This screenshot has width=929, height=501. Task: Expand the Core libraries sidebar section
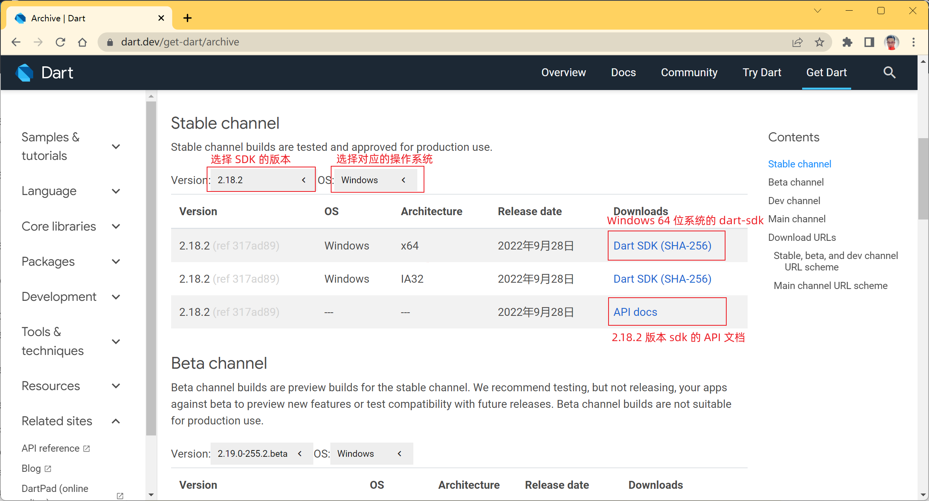point(116,226)
